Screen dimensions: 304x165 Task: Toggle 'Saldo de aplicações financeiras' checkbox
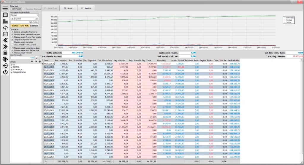pyautogui.click(x=12, y=32)
